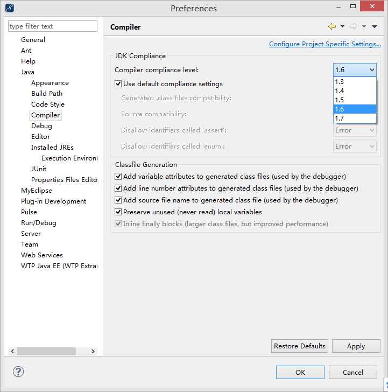Toggle Add variable attributes checkbox

[118, 177]
